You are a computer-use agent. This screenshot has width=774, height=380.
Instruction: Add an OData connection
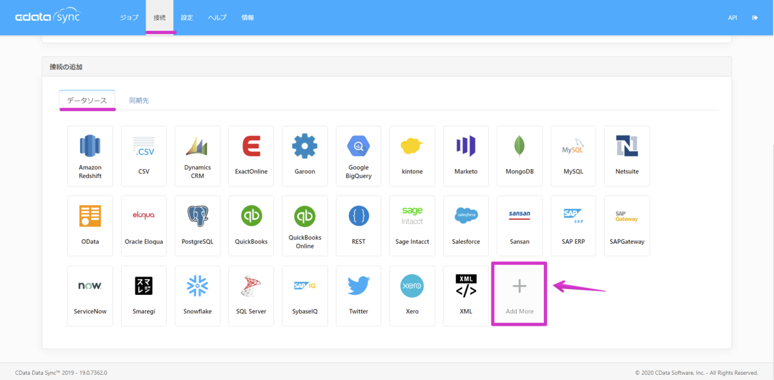(x=90, y=226)
